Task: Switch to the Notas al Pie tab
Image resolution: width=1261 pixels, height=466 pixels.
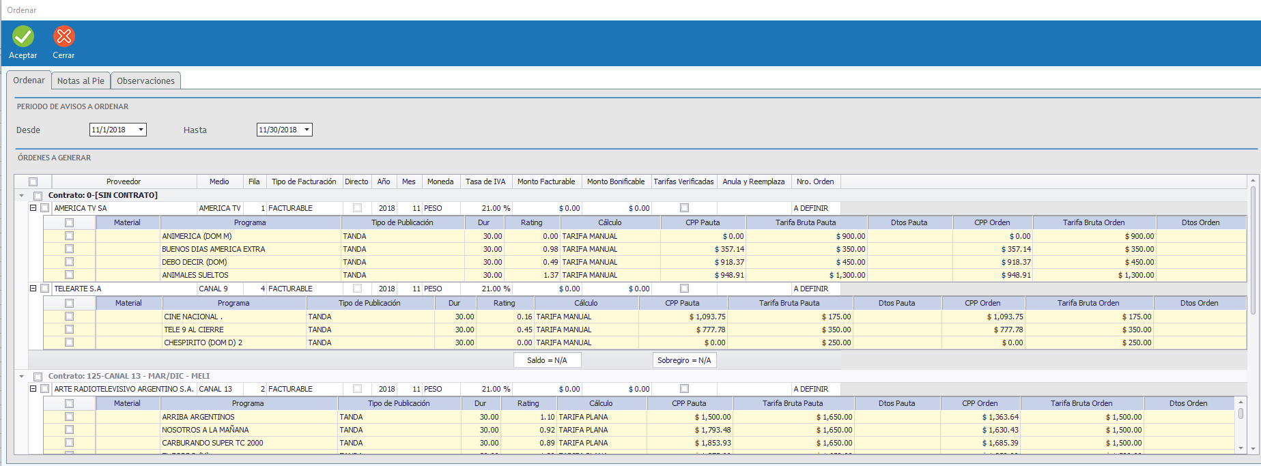Action: point(81,81)
